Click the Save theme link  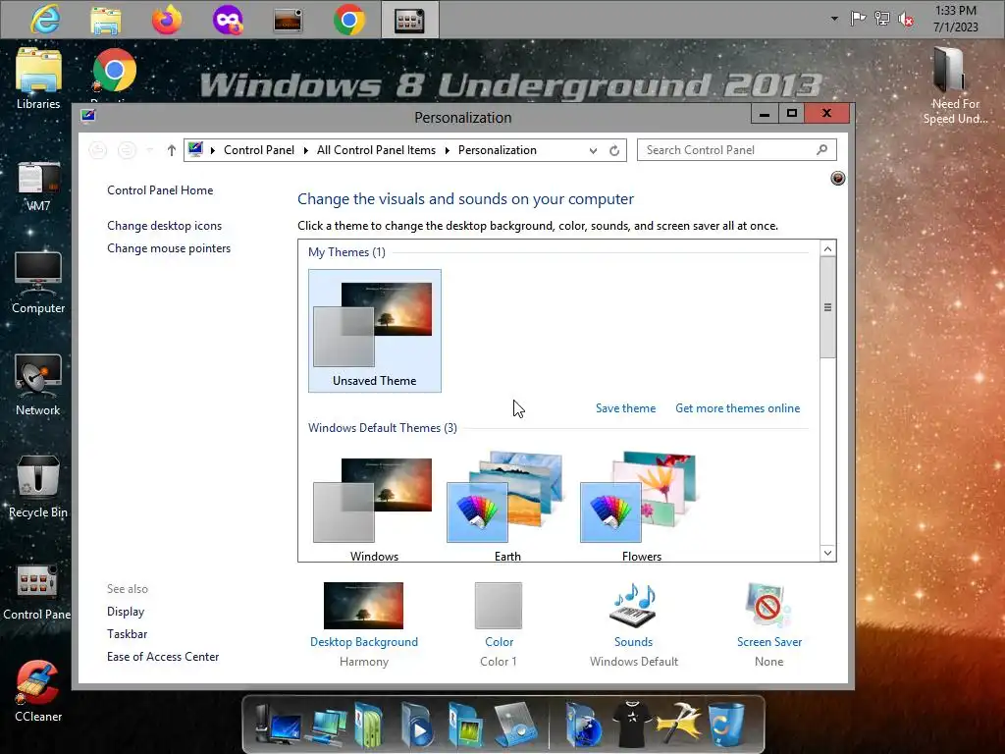tap(625, 408)
